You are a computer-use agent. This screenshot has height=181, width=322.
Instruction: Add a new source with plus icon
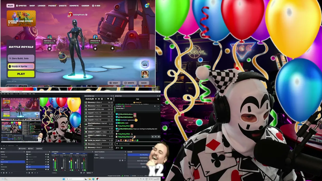(x=27, y=173)
